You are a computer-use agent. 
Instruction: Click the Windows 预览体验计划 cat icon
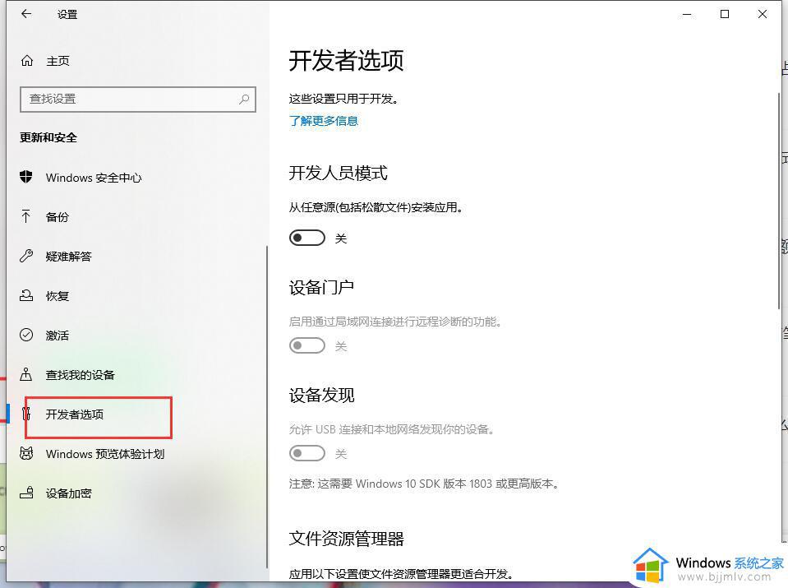click(26, 454)
